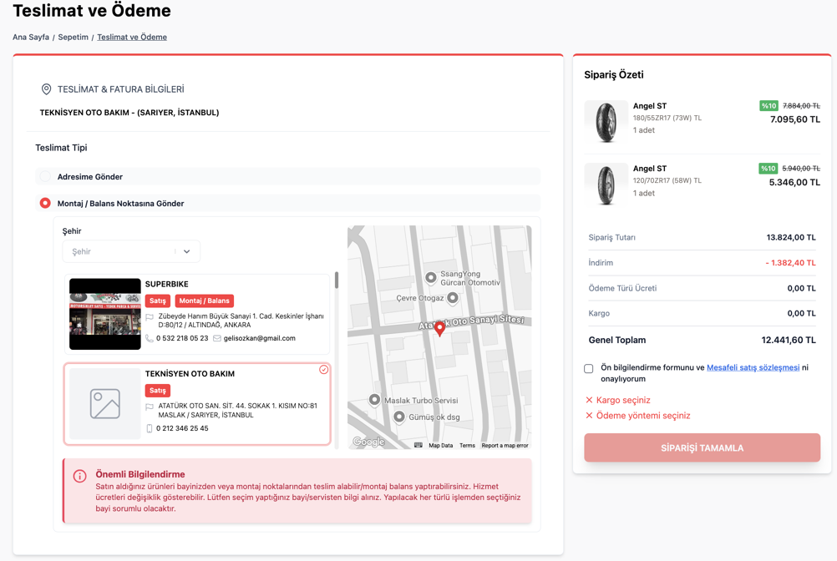Click the email envelope icon for Superbike
Viewport: 837px width, 561px height.
tap(217, 339)
